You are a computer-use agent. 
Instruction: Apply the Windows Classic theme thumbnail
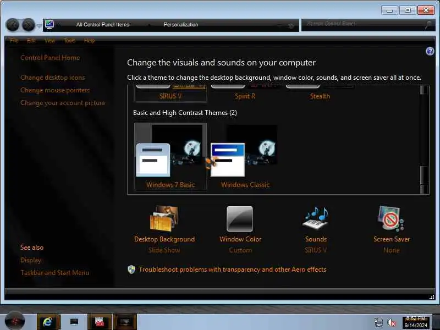[244, 151]
